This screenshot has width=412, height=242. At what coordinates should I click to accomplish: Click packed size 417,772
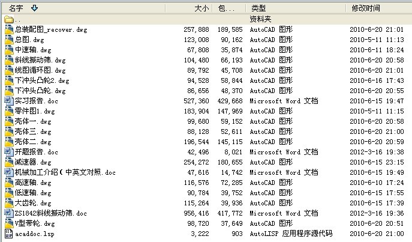[x=230, y=213]
